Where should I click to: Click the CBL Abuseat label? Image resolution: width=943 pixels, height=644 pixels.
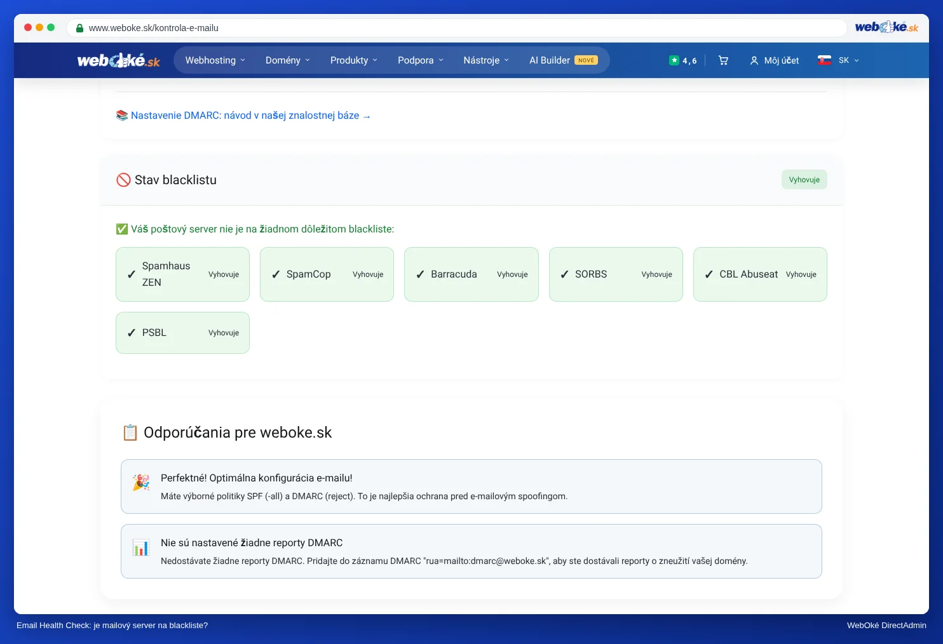749,274
